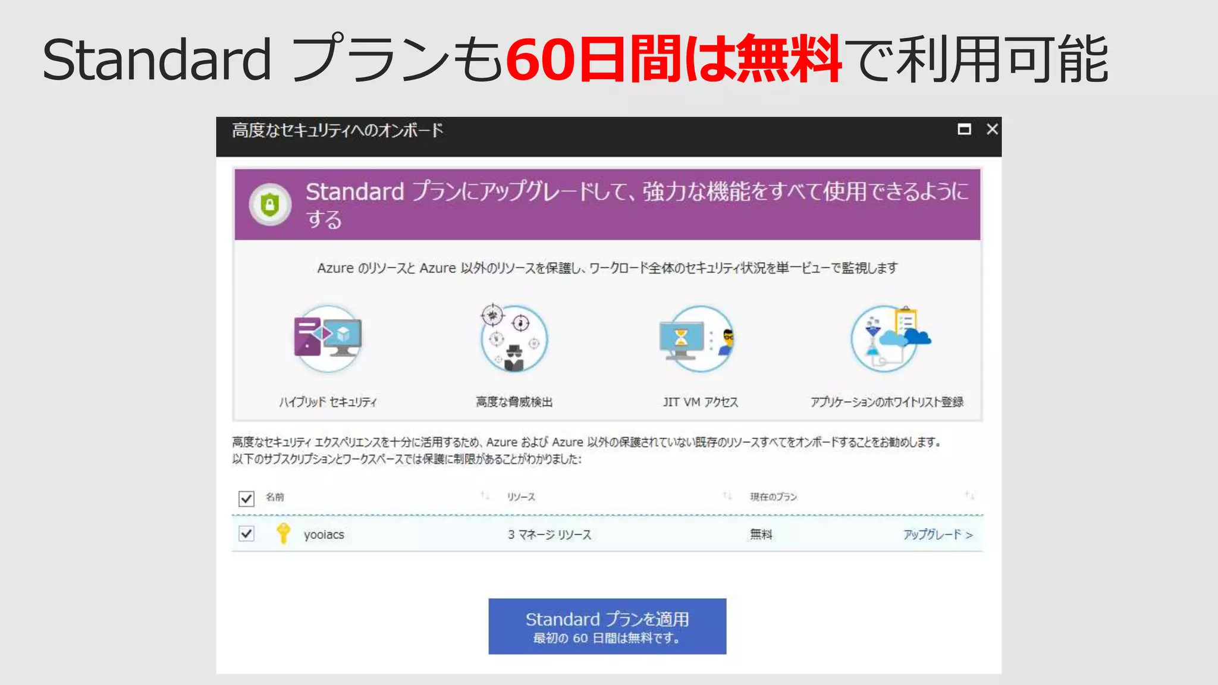Click the green shield lock icon
The image size is (1218, 685).
click(x=270, y=205)
